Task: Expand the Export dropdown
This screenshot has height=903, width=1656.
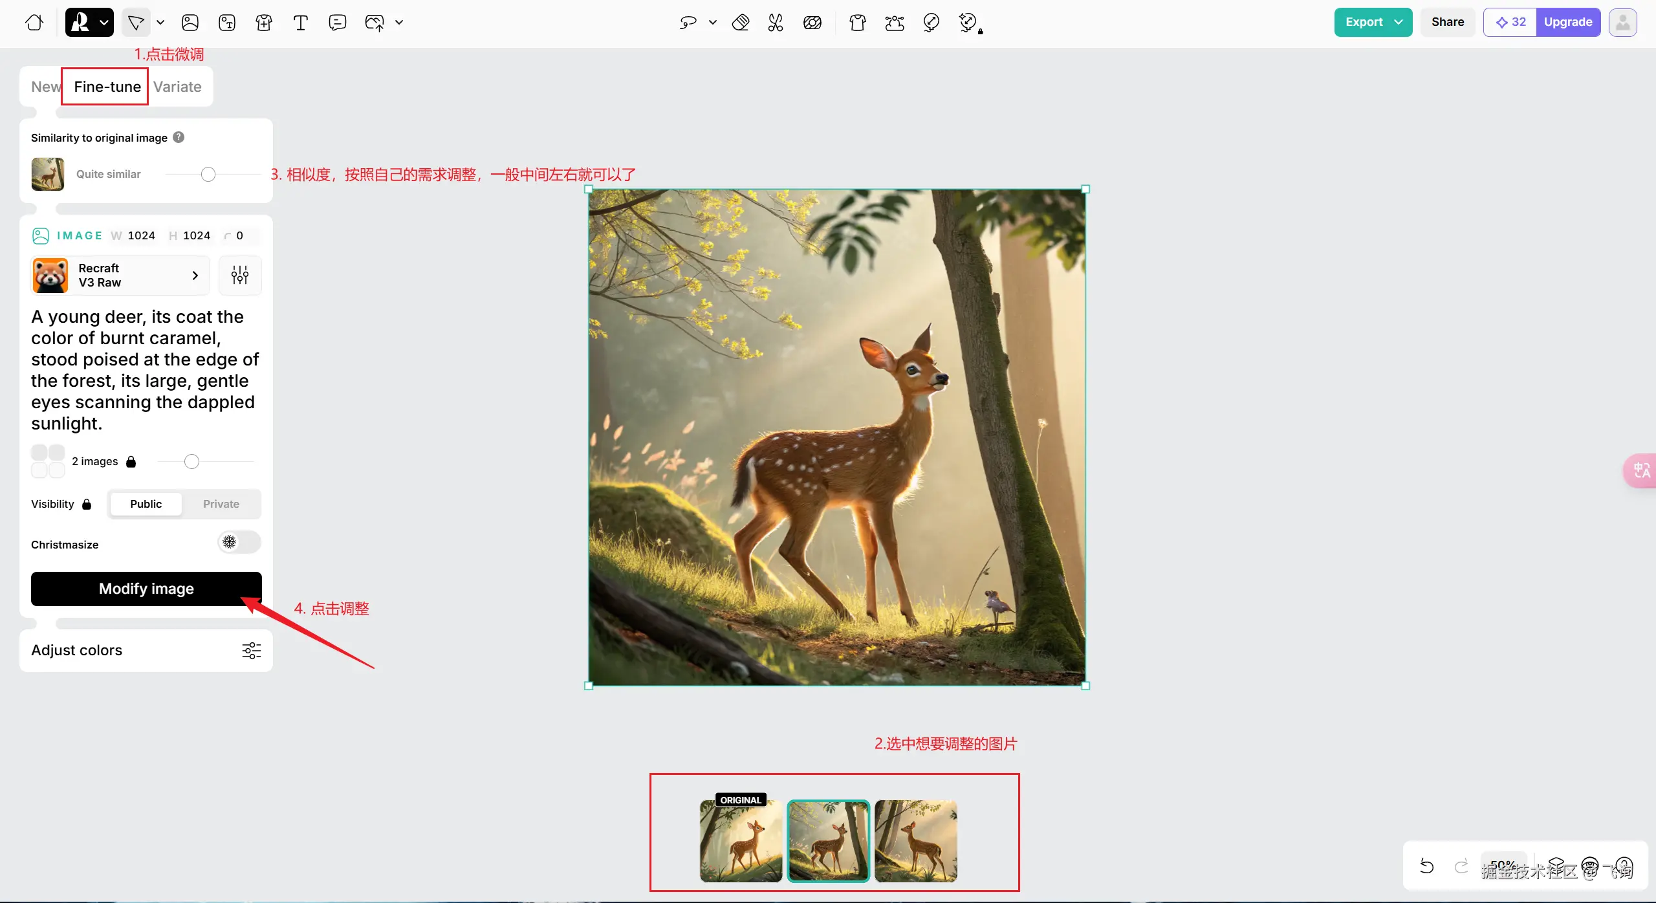Action: click(1399, 22)
